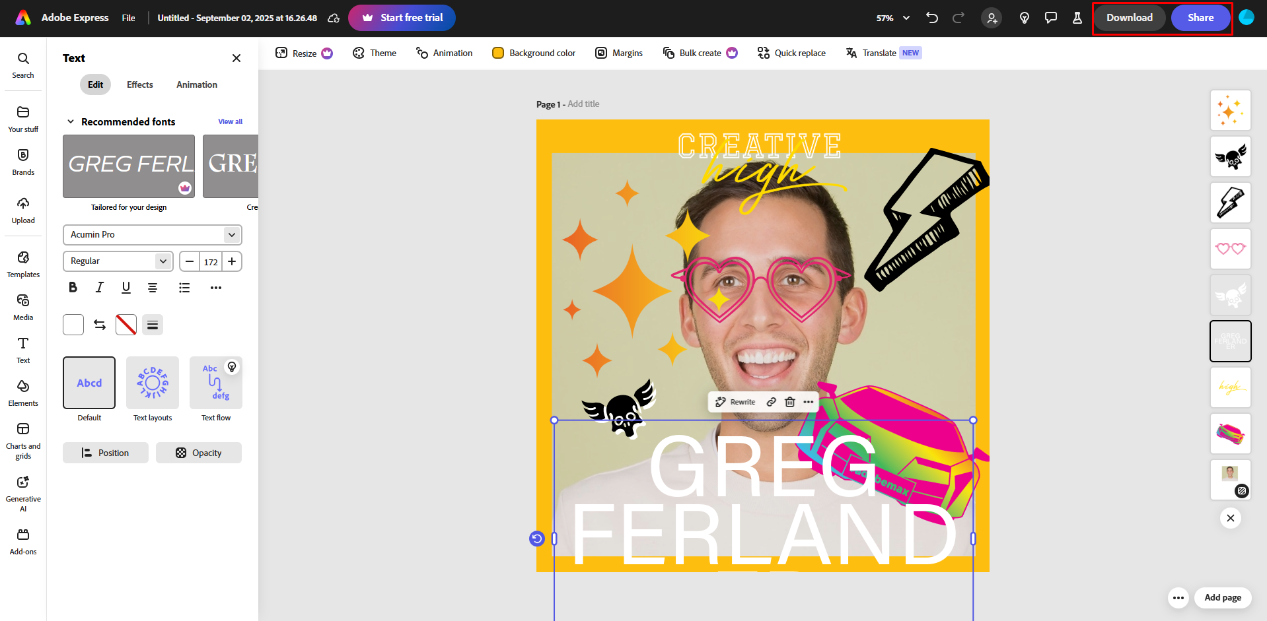
Task: Click the cloud sync status icon
Action: tap(334, 18)
